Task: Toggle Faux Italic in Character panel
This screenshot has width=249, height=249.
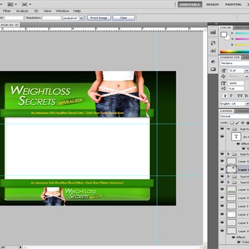Action: point(231,96)
